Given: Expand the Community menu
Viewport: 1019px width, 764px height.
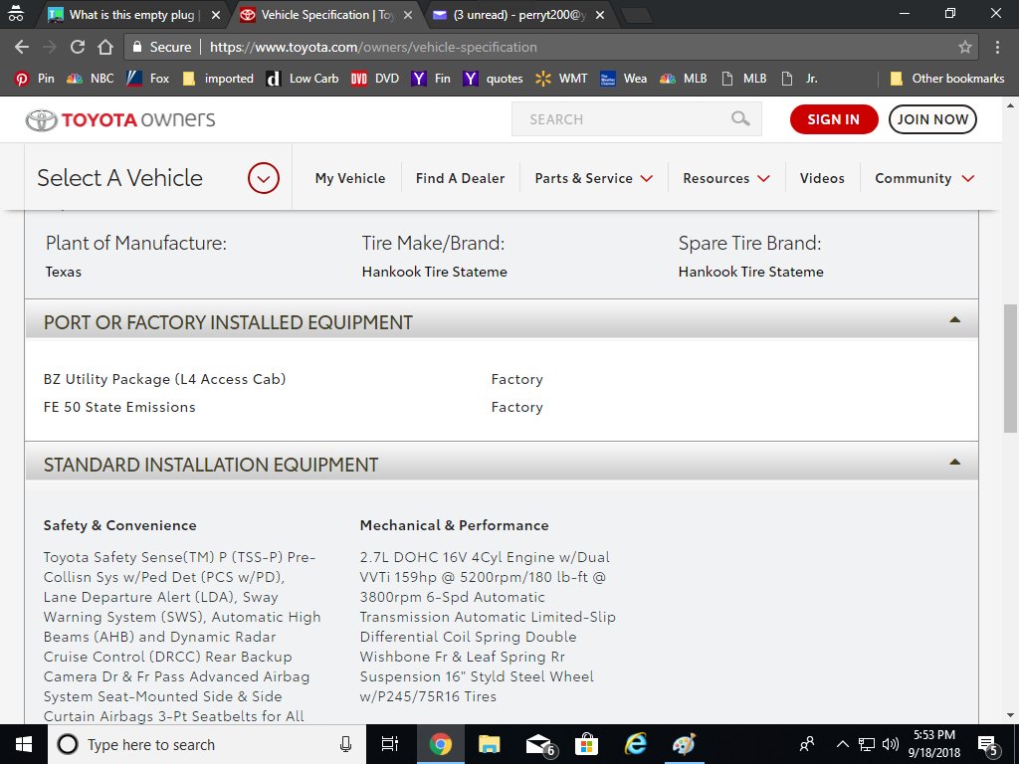Looking at the screenshot, I should 924,178.
